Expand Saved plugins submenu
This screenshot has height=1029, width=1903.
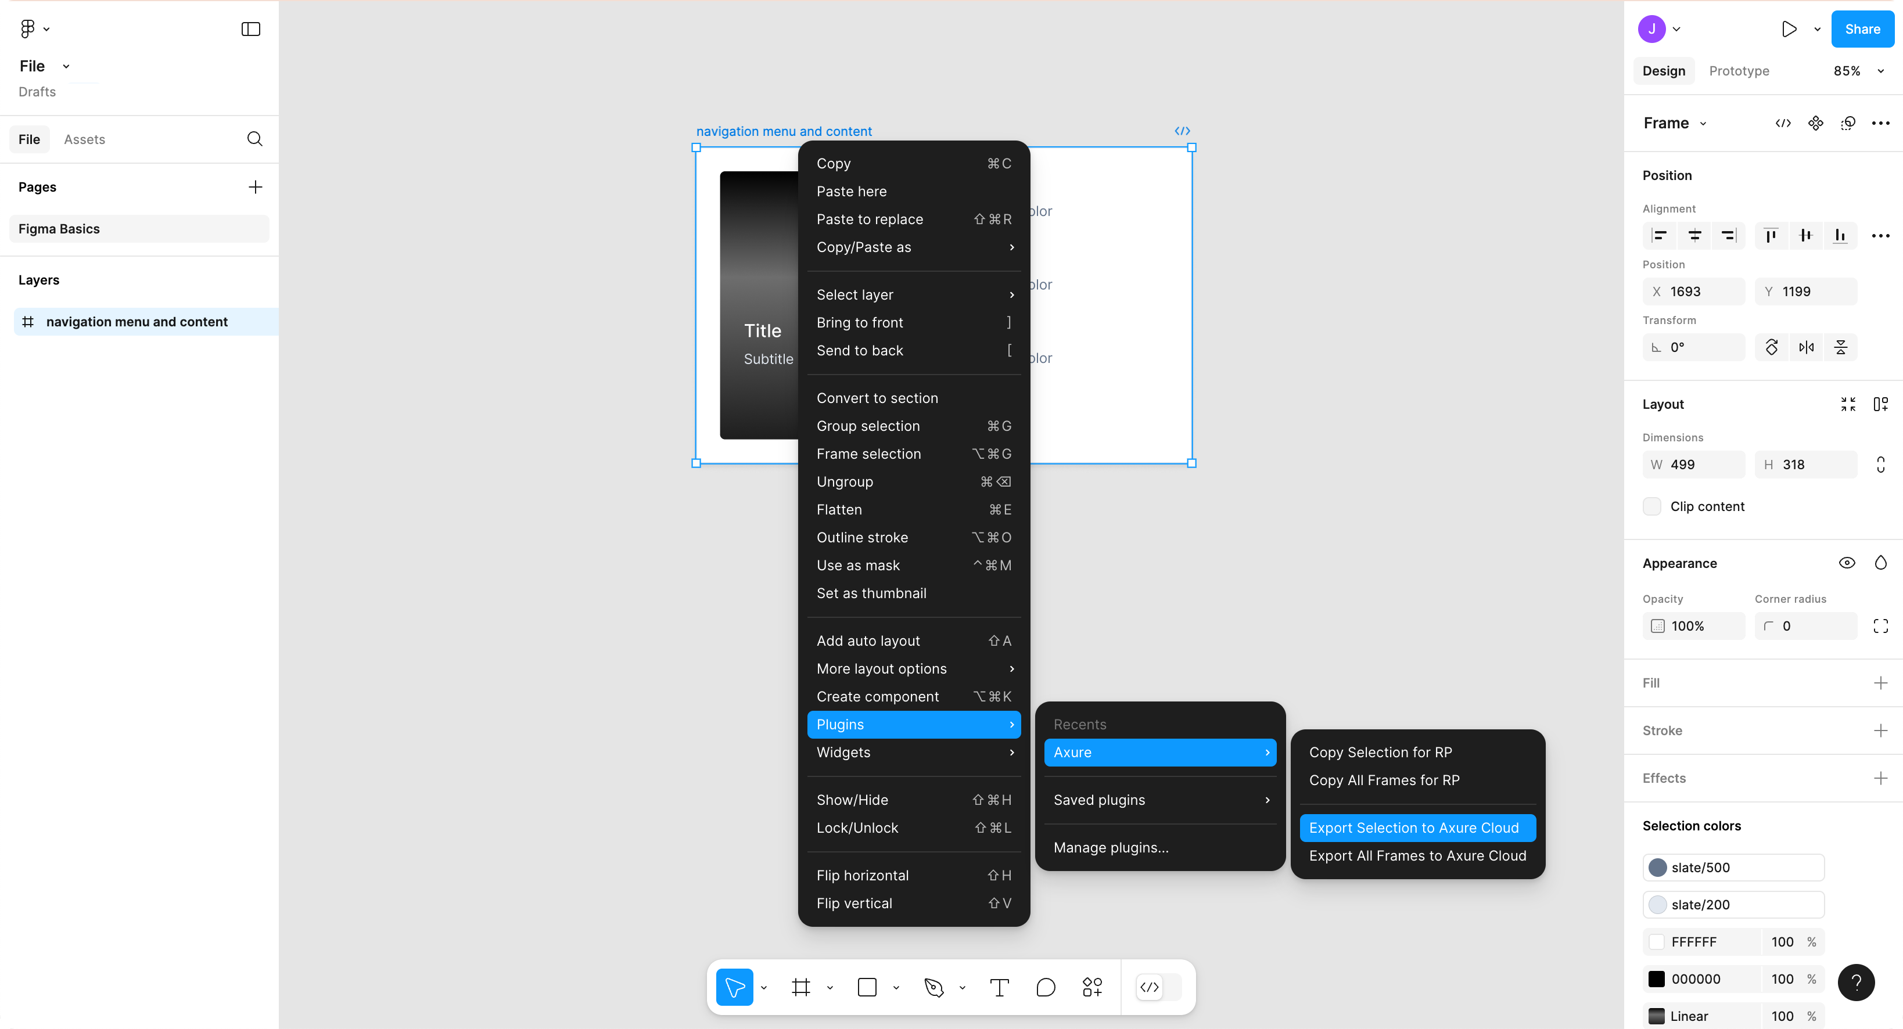pyautogui.click(x=1160, y=800)
